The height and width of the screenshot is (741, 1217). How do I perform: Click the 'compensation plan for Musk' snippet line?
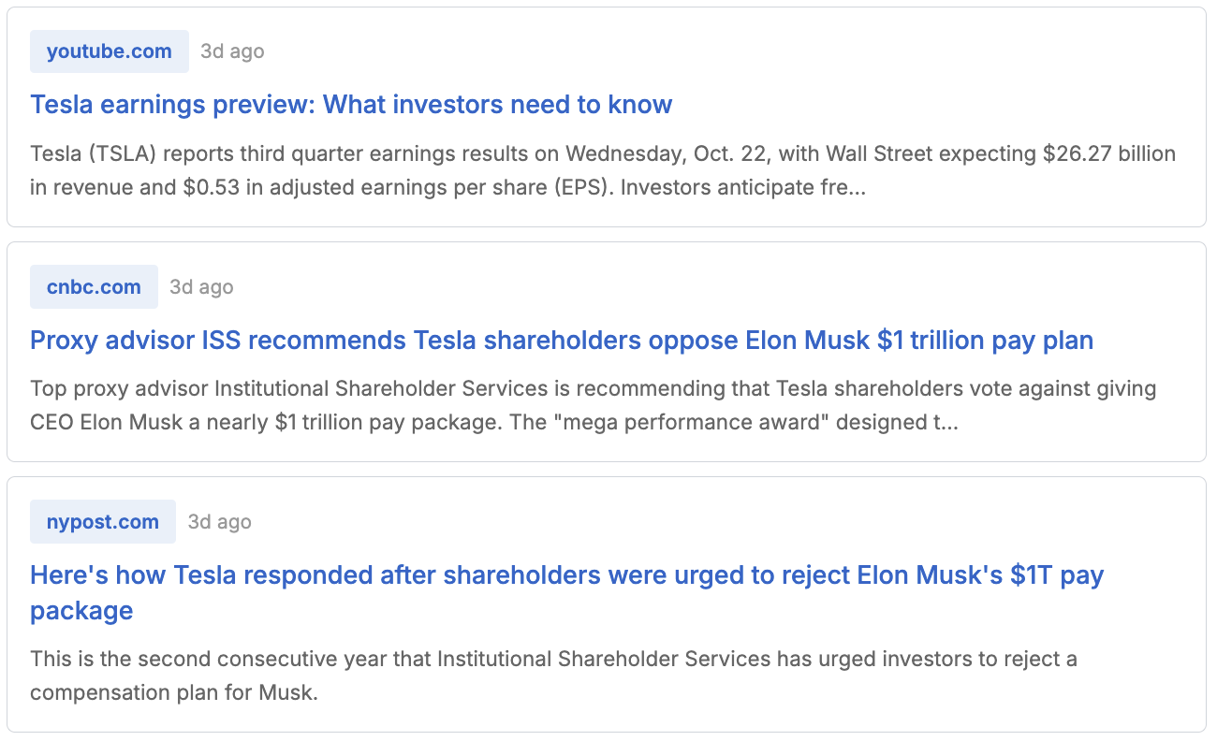click(174, 694)
